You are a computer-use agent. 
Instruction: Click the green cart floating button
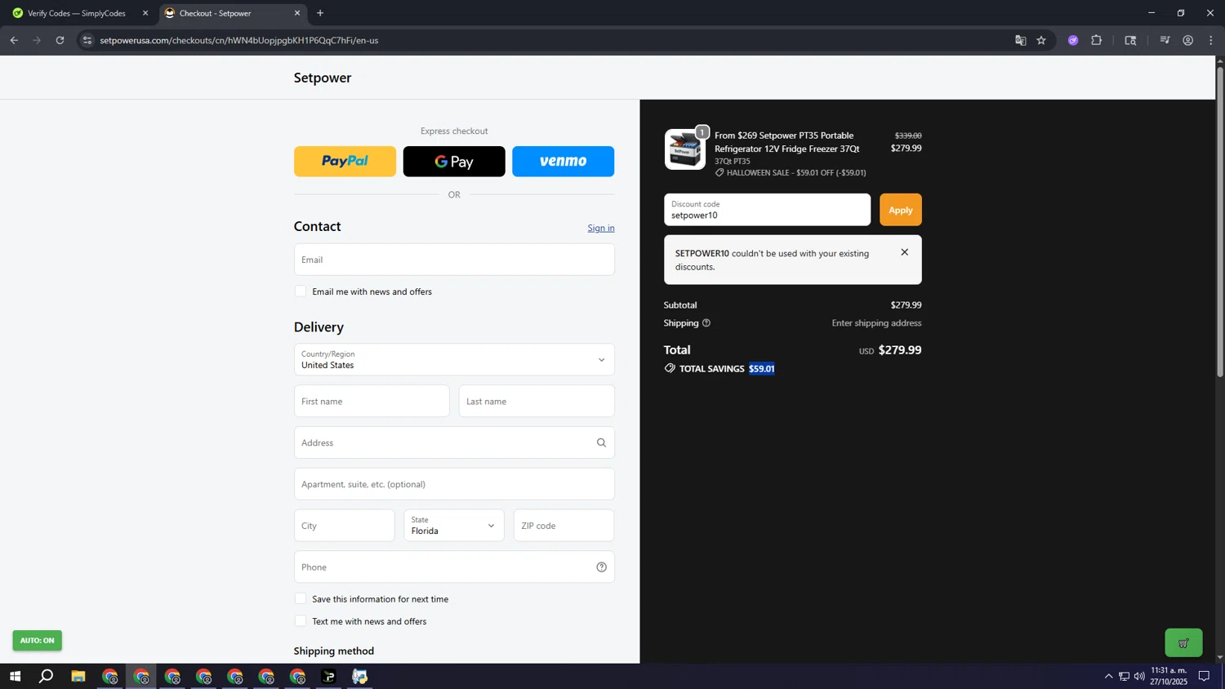coord(1183,642)
